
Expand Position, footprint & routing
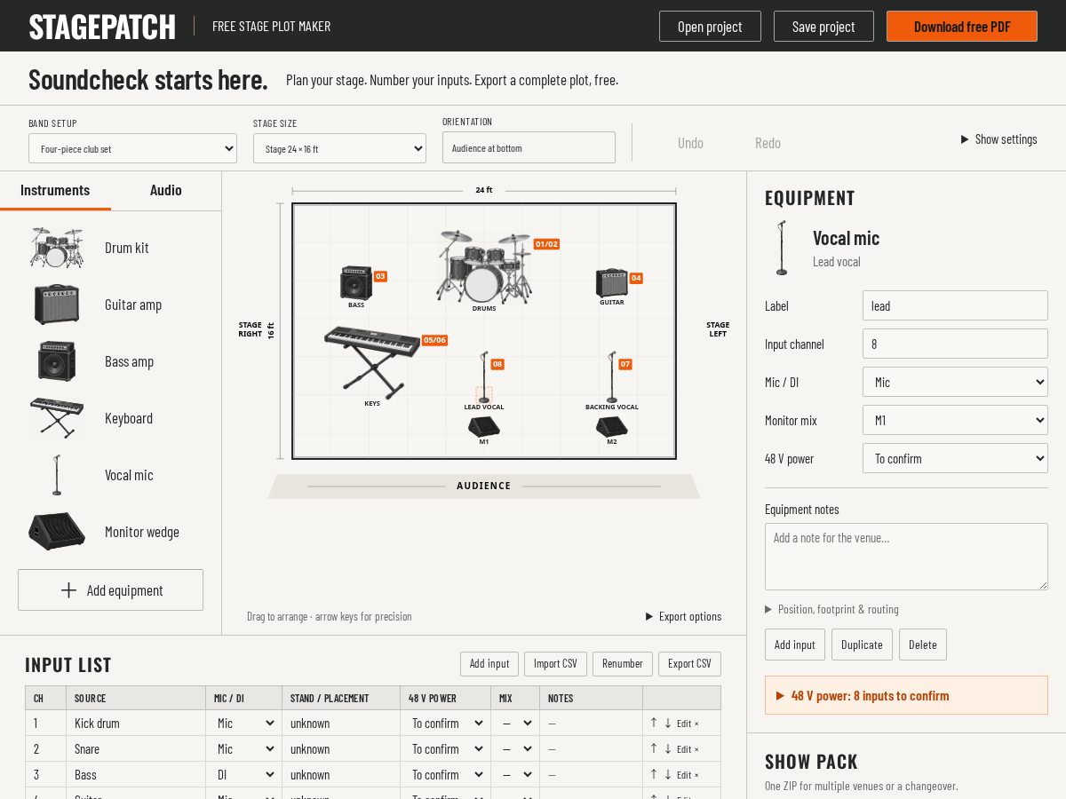click(x=831, y=609)
